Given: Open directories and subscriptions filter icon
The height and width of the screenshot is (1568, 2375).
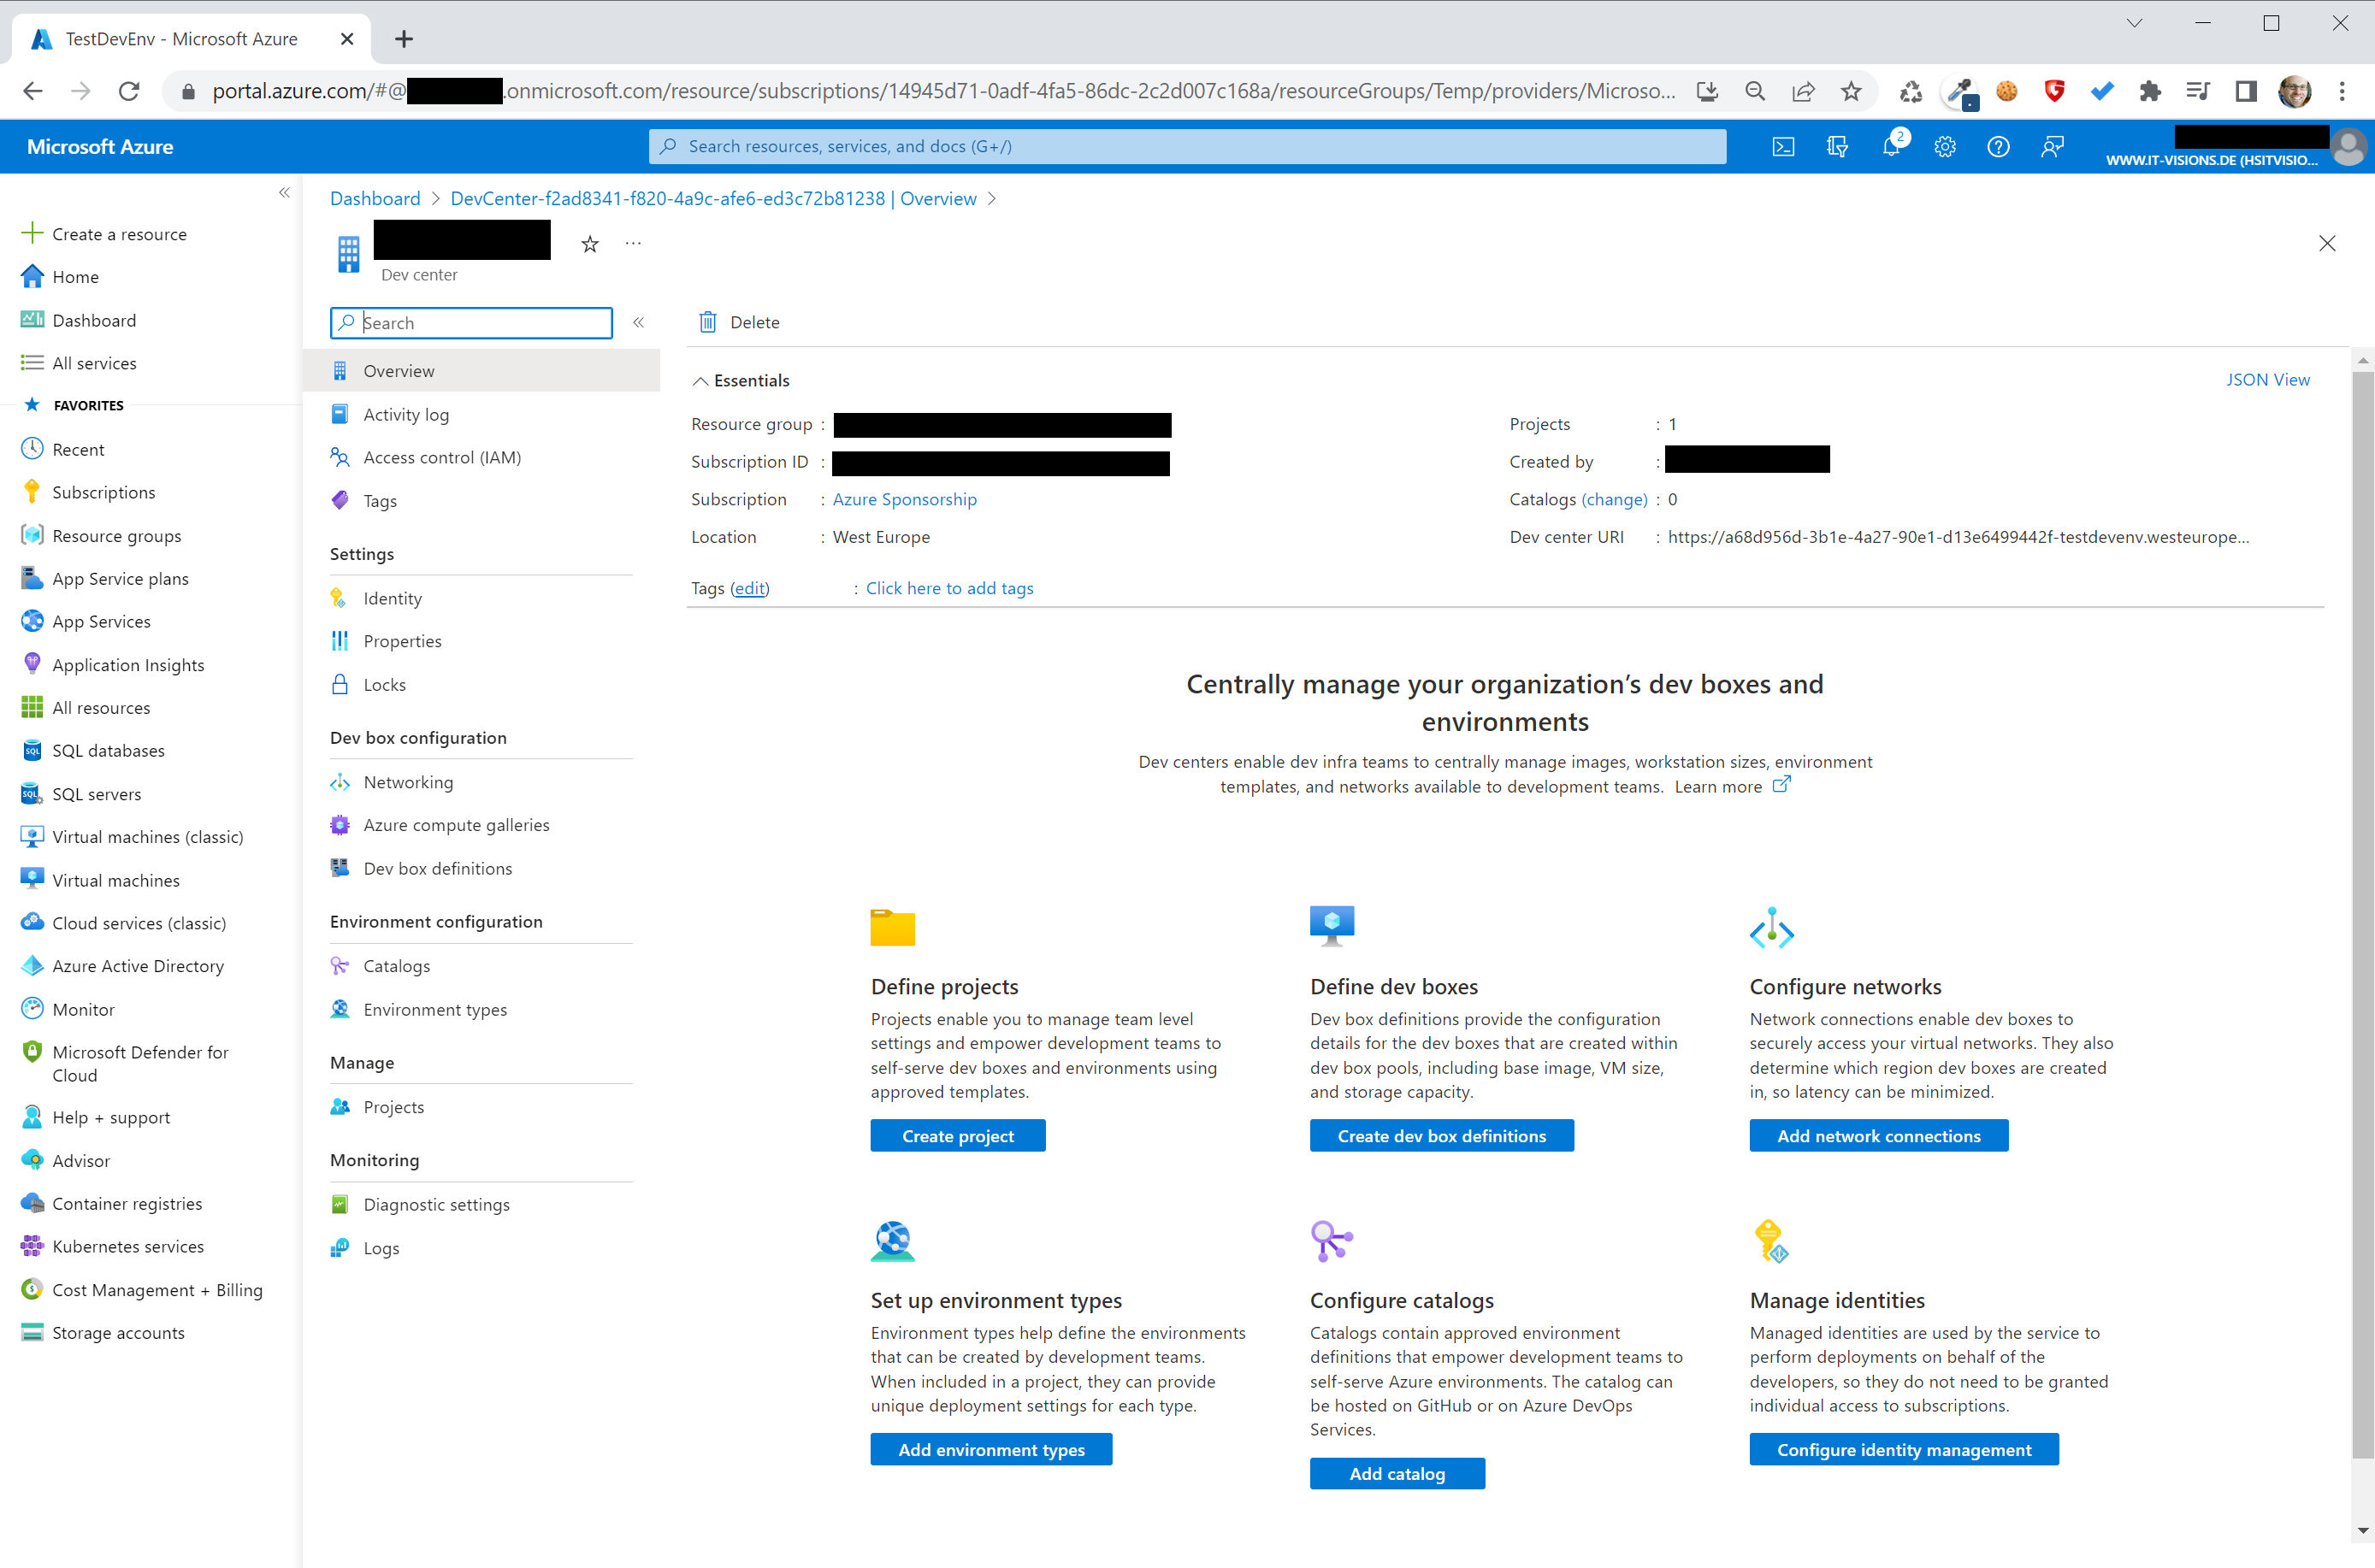Looking at the screenshot, I should pos(1837,147).
